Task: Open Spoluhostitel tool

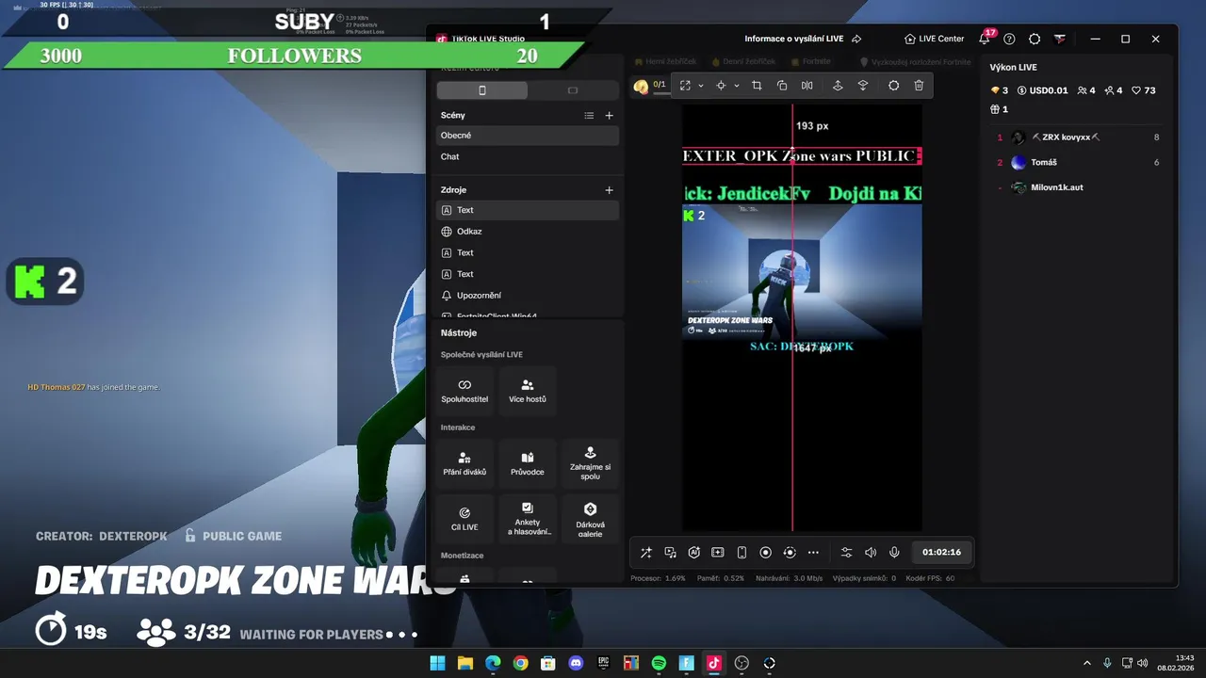Action: (464, 391)
